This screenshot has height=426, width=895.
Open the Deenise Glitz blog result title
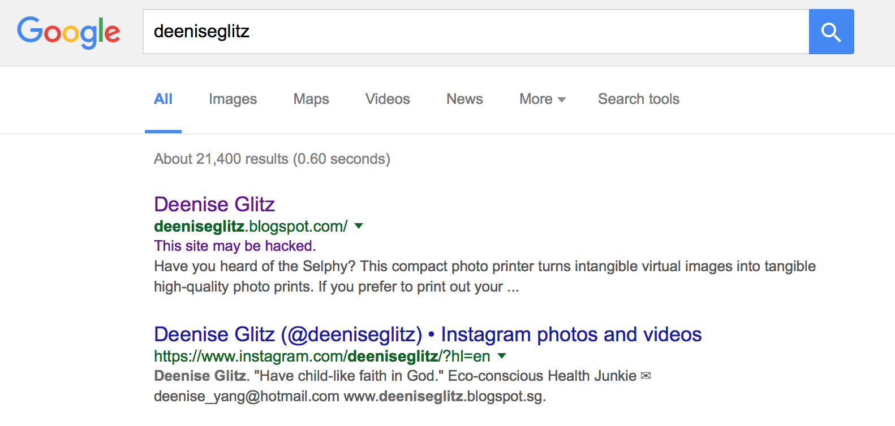click(x=214, y=204)
